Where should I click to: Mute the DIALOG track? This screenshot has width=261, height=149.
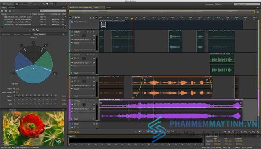click(x=88, y=55)
